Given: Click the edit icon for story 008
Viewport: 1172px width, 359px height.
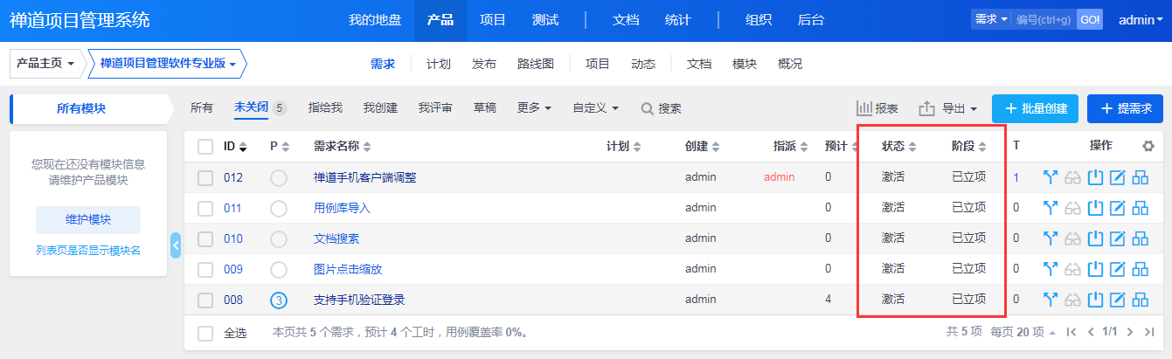Looking at the screenshot, I should click(1117, 300).
